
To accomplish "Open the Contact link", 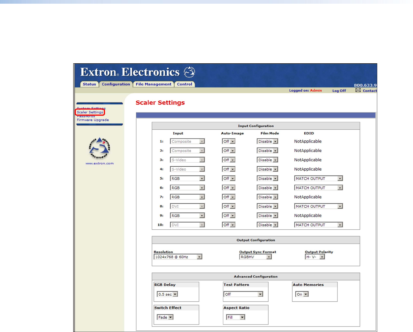I will click(370, 91).
